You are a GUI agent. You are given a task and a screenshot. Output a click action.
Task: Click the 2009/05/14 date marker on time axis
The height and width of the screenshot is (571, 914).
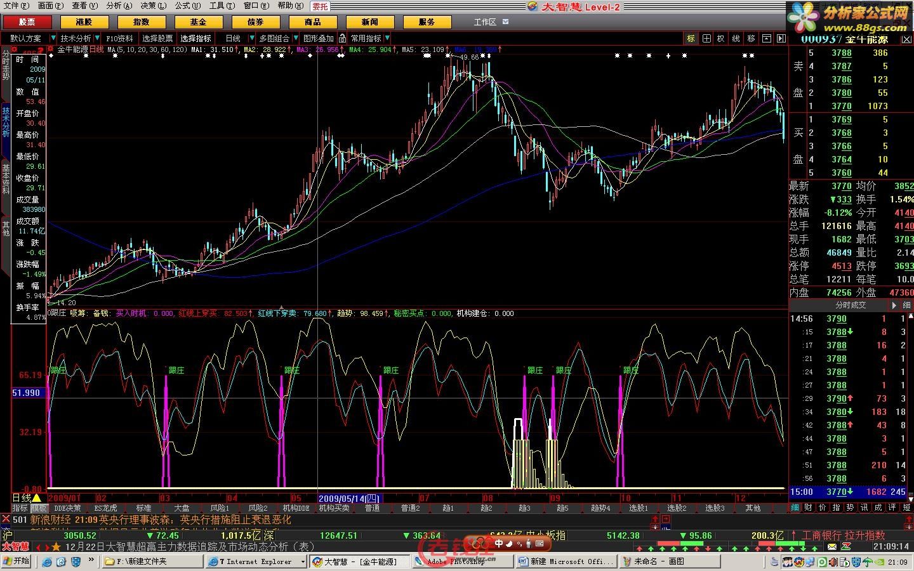[x=349, y=499]
